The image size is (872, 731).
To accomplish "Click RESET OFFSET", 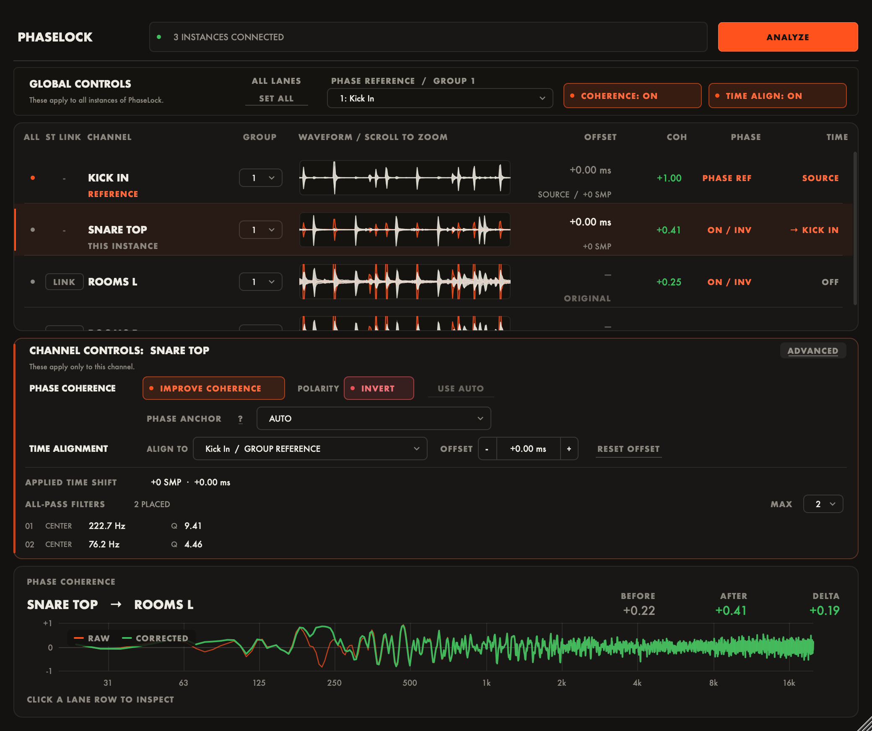I will click(628, 449).
